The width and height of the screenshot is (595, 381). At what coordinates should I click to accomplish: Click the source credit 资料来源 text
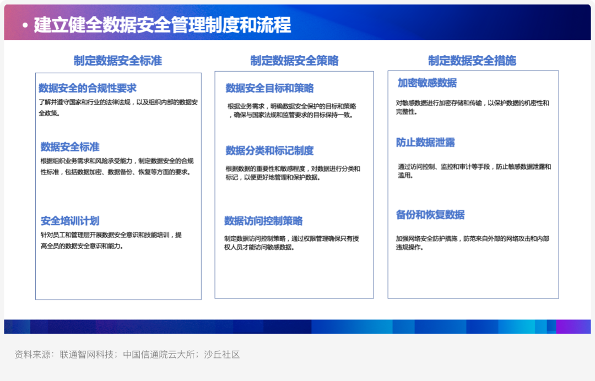pyautogui.click(x=127, y=355)
